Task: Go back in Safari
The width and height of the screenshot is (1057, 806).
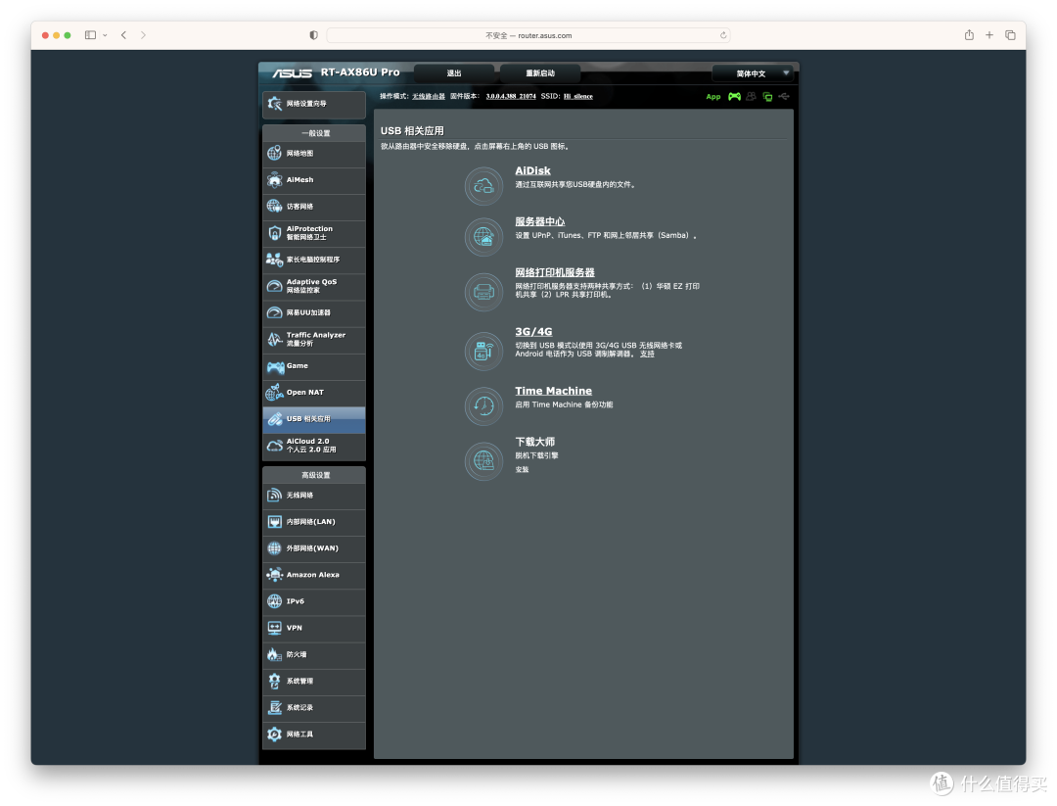Action: click(124, 35)
